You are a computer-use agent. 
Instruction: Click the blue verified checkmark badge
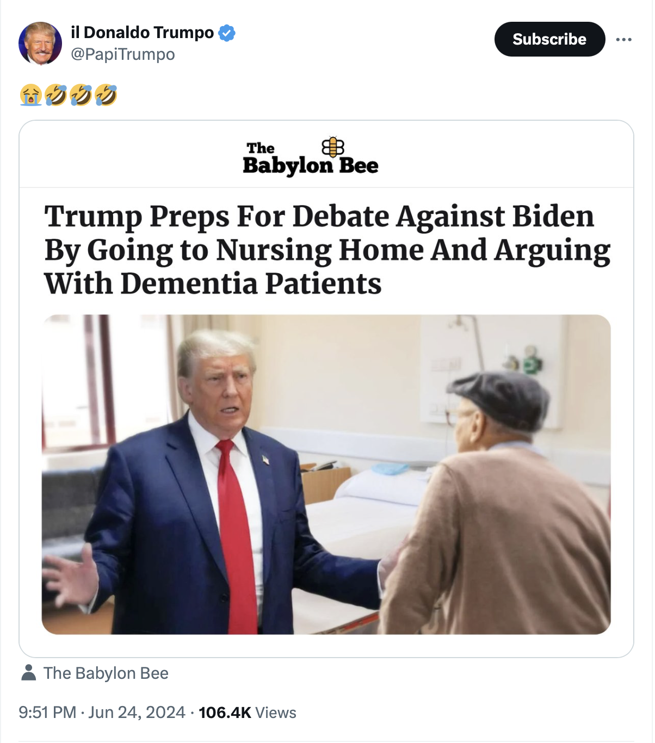point(227,33)
